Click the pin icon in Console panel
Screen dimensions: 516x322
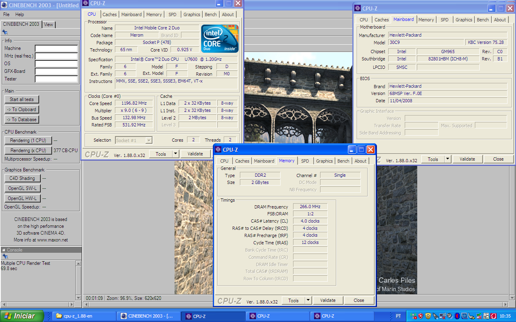(5, 256)
